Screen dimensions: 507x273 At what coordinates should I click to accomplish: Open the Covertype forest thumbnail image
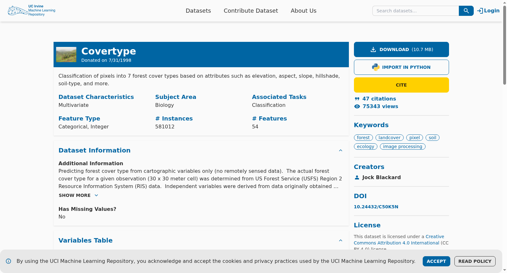click(x=66, y=55)
